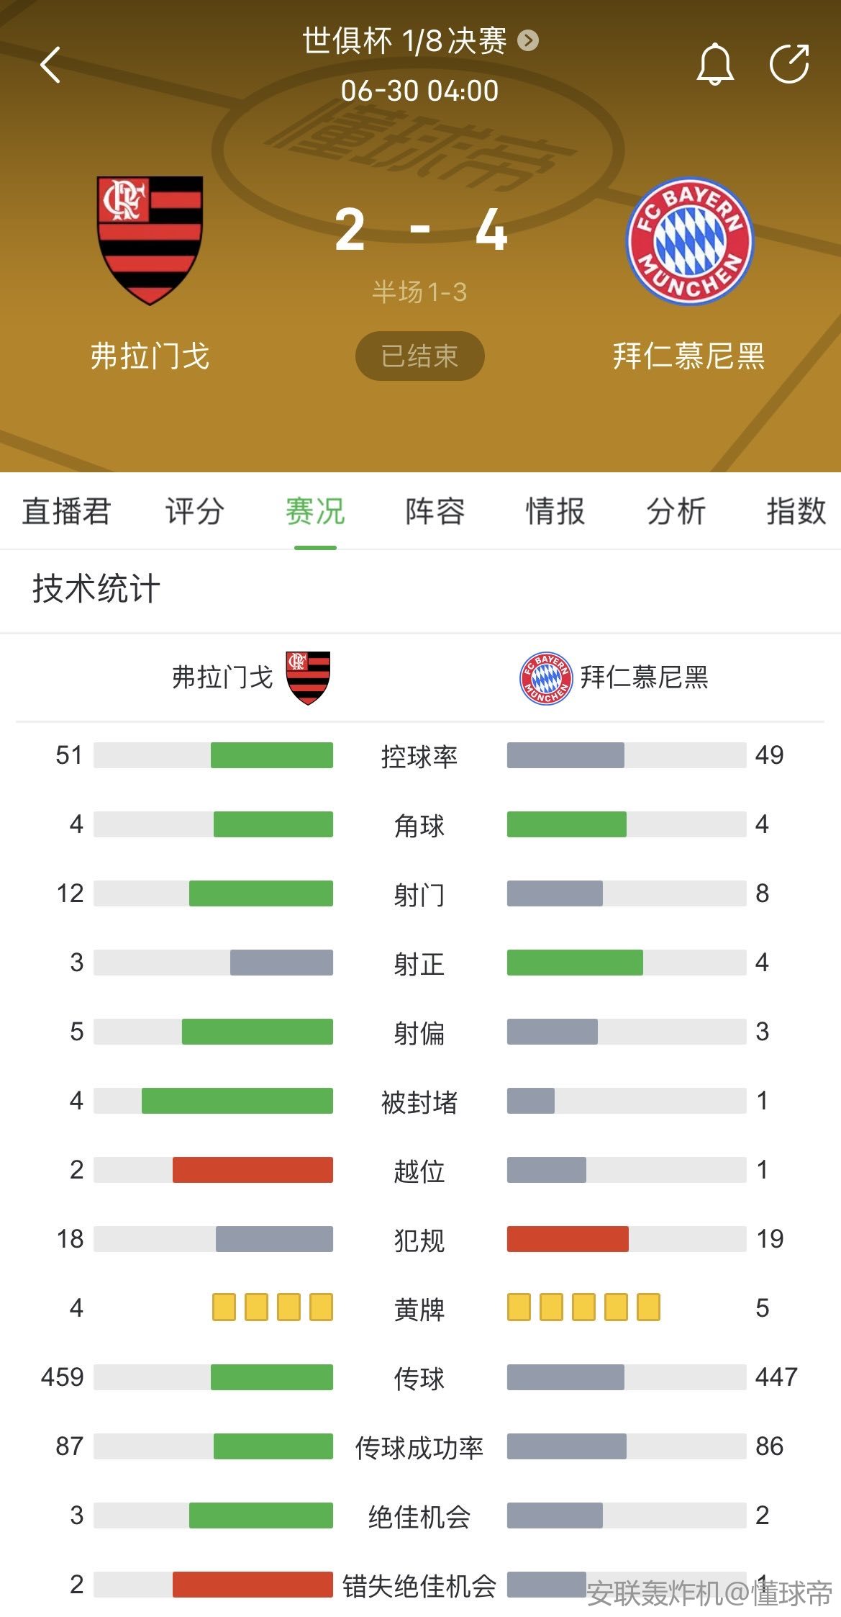Select the 赛况 tab
841x1617 pixels.
pyautogui.click(x=315, y=511)
